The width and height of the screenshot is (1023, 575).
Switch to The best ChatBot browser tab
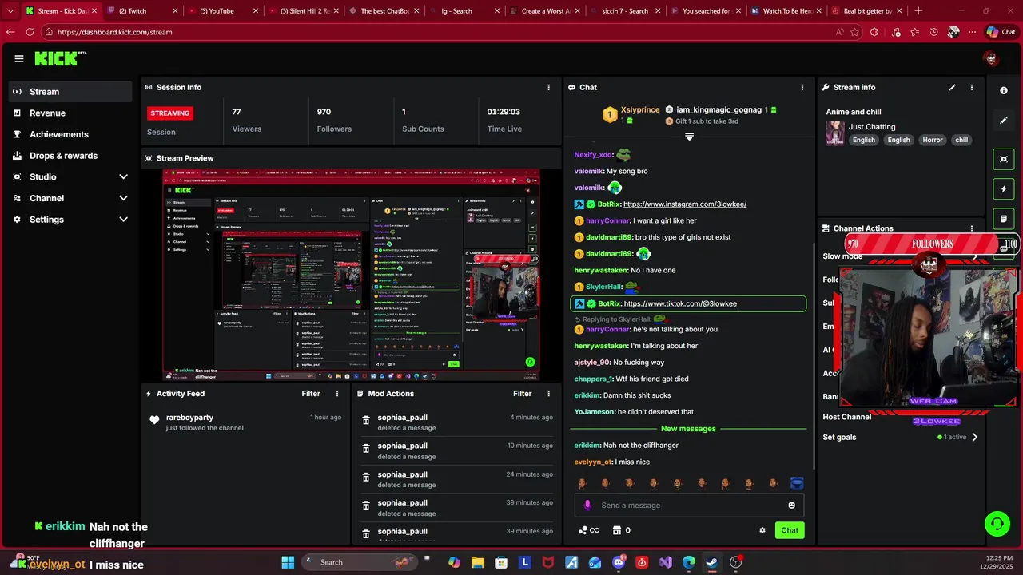(x=384, y=11)
